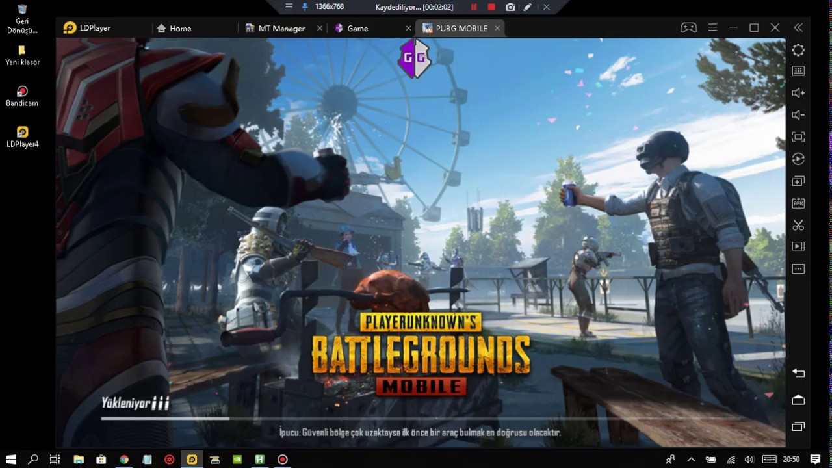This screenshot has width=832, height=468.
Task: Open the Notepad taskbar icon
Action: click(x=147, y=460)
